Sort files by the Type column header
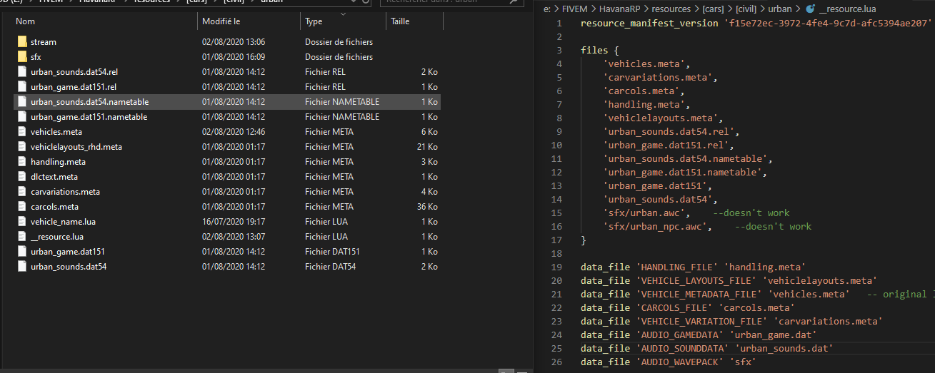This screenshot has width=935, height=373. click(x=314, y=21)
